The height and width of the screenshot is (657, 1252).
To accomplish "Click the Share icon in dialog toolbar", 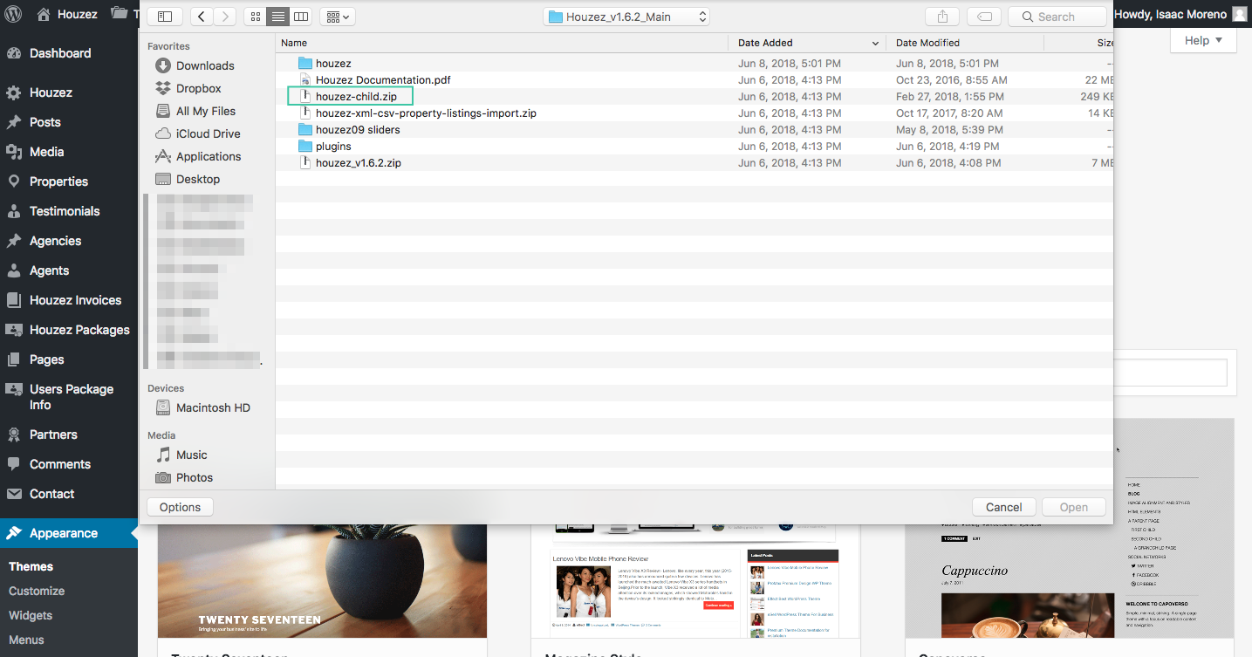I will (x=942, y=17).
